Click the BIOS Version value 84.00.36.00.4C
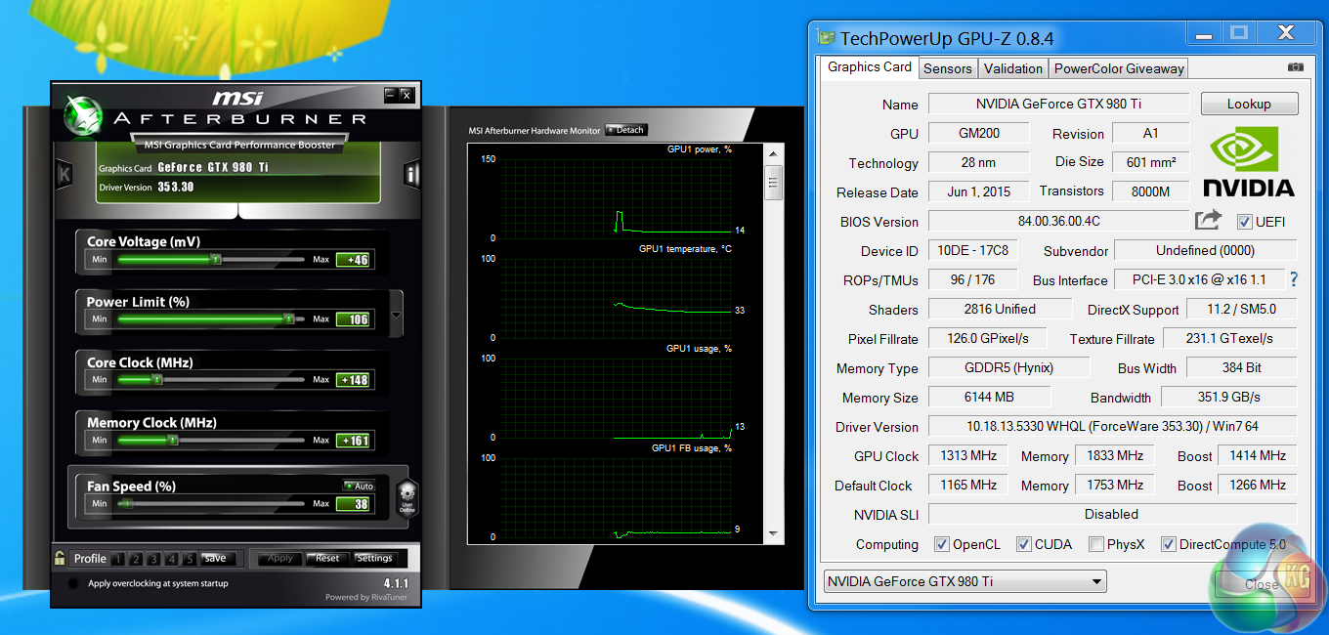This screenshot has height=635, width=1329. 1058,221
